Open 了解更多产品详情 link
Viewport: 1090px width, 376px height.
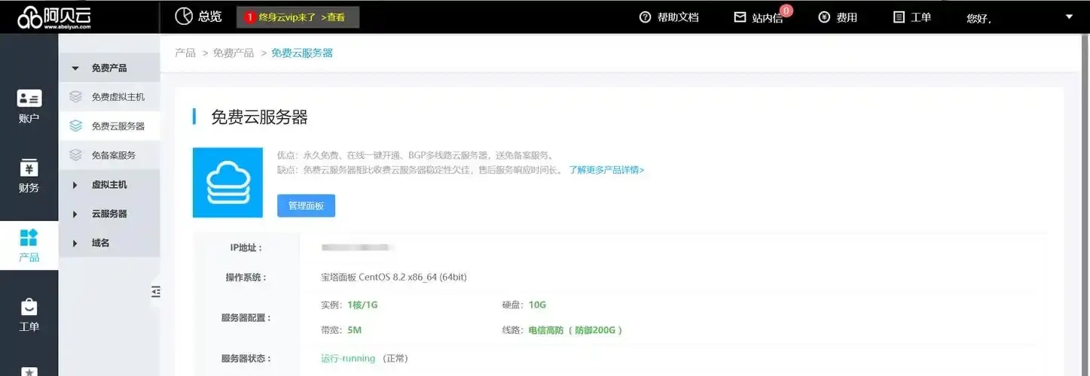click(x=606, y=170)
